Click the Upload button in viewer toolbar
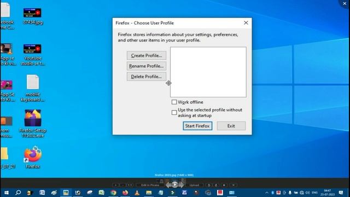Image resolution: width=350 pixels, height=197 pixels. [x=194, y=185]
